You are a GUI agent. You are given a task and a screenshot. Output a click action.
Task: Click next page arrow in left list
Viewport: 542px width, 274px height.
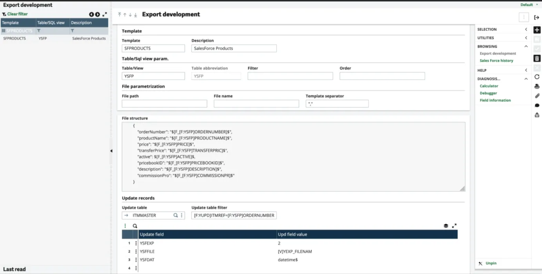(x=98, y=14)
